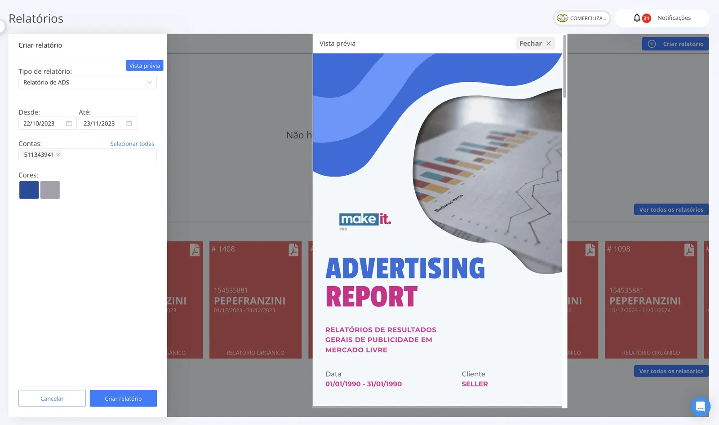Click the Notificações label
The width and height of the screenshot is (719, 425).
pyautogui.click(x=674, y=18)
